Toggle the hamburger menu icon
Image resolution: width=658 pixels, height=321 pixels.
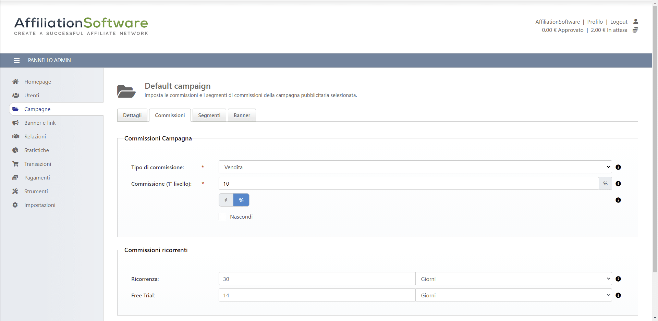click(x=16, y=60)
